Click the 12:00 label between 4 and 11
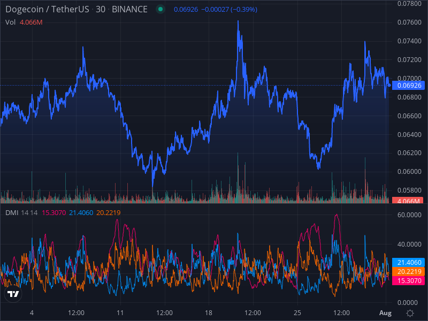The height and width of the screenshot is (321, 428). pyautogui.click(x=76, y=313)
